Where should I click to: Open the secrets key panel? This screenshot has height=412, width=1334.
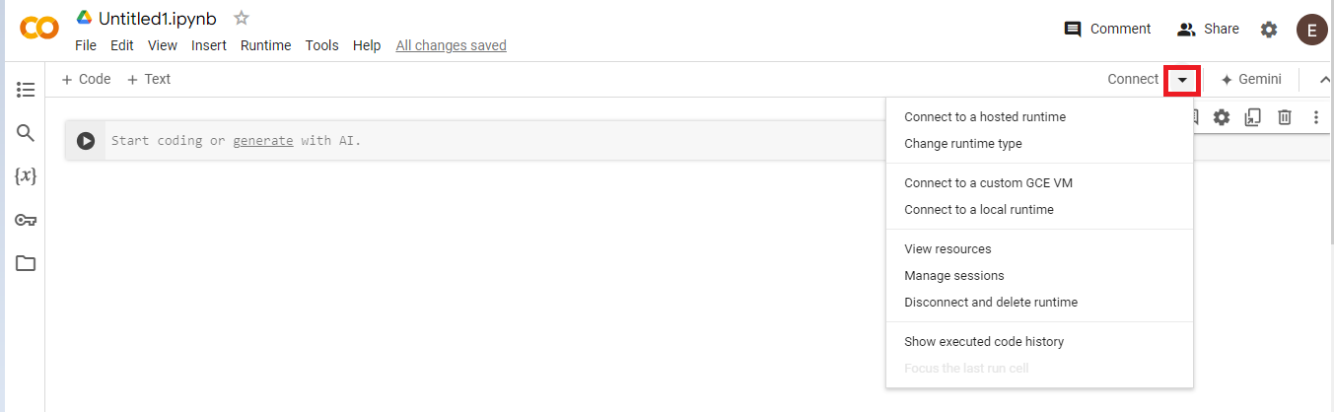pos(26,220)
